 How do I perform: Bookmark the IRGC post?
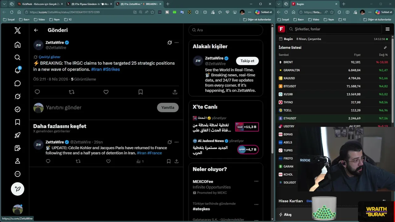coord(140,92)
